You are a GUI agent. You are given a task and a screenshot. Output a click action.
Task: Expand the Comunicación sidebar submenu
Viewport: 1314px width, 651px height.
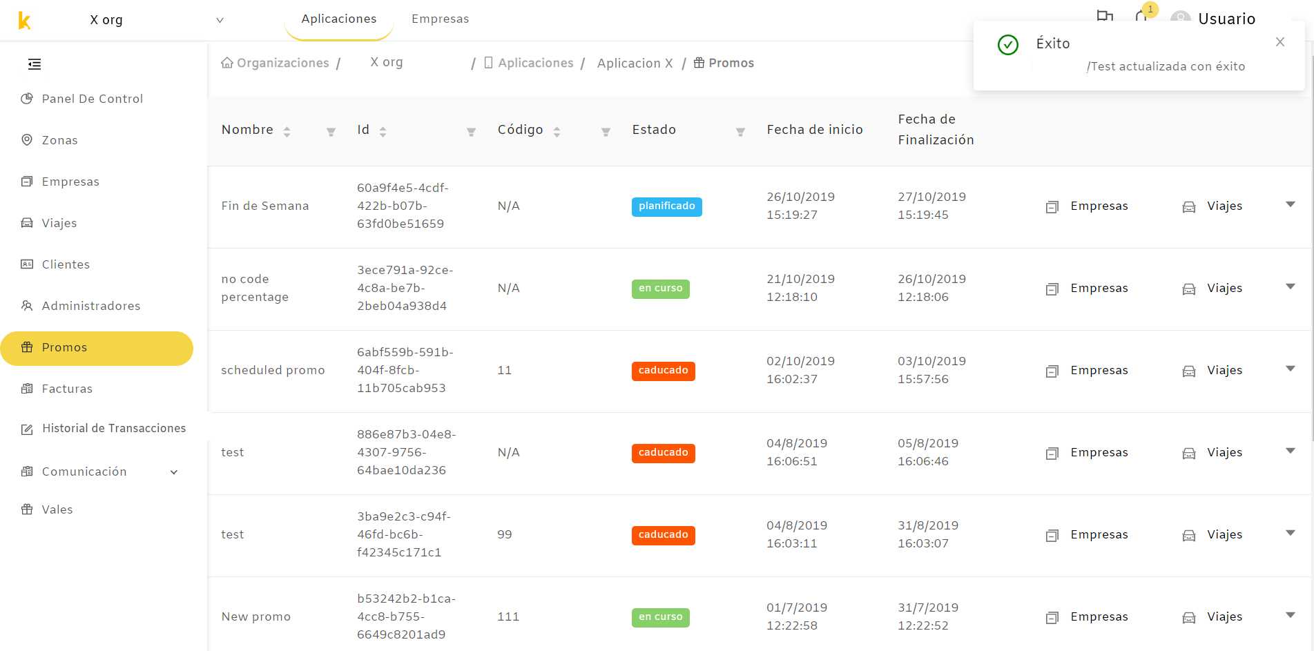pos(174,472)
